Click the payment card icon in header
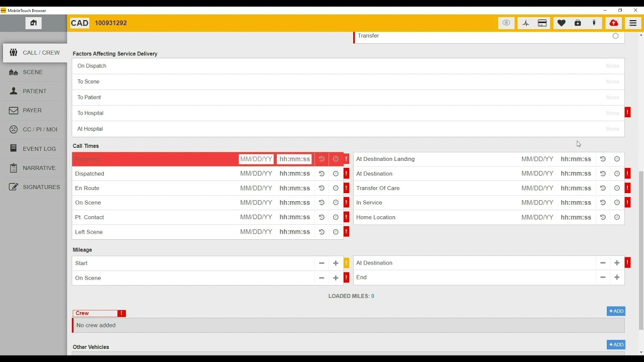The image size is (644, 362). click(542, 23)
